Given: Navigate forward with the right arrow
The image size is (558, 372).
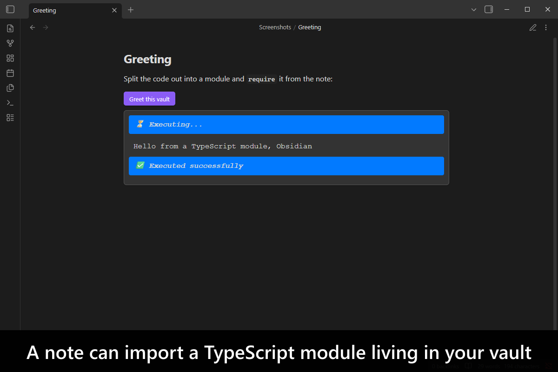Looking at the screenshot, I should [46, 27].
